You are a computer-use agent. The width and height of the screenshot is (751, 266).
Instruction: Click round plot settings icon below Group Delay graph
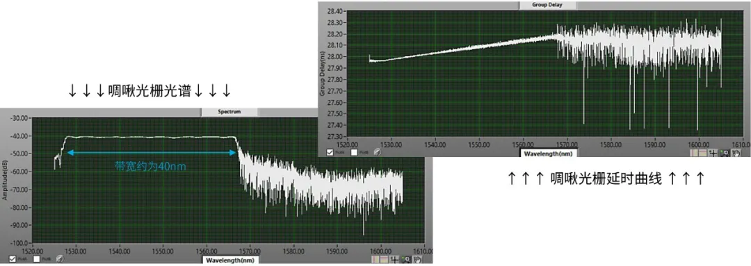377,153
